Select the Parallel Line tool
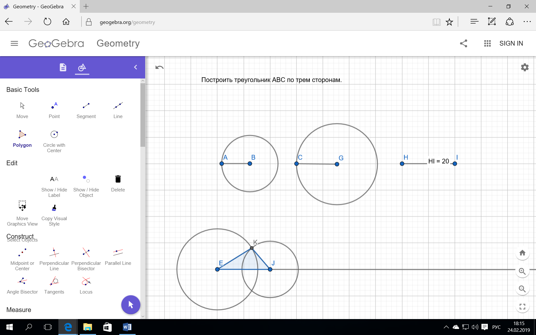Image resolution: width=536 pixels, height=335 pixels. 118,257
